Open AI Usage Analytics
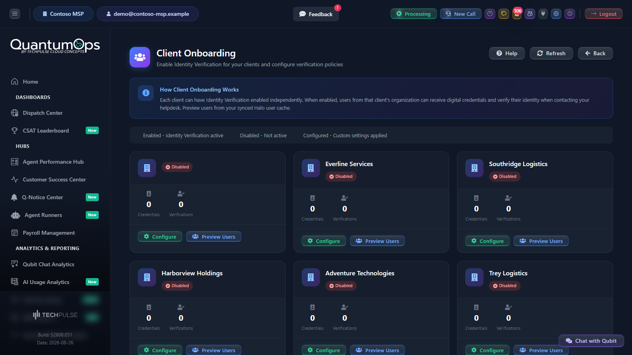Viewport: 632px width, 355px height. [x=55, y=282]
